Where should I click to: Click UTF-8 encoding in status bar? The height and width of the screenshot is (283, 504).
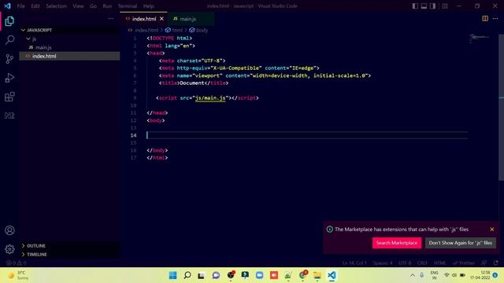tap(405, 263)
